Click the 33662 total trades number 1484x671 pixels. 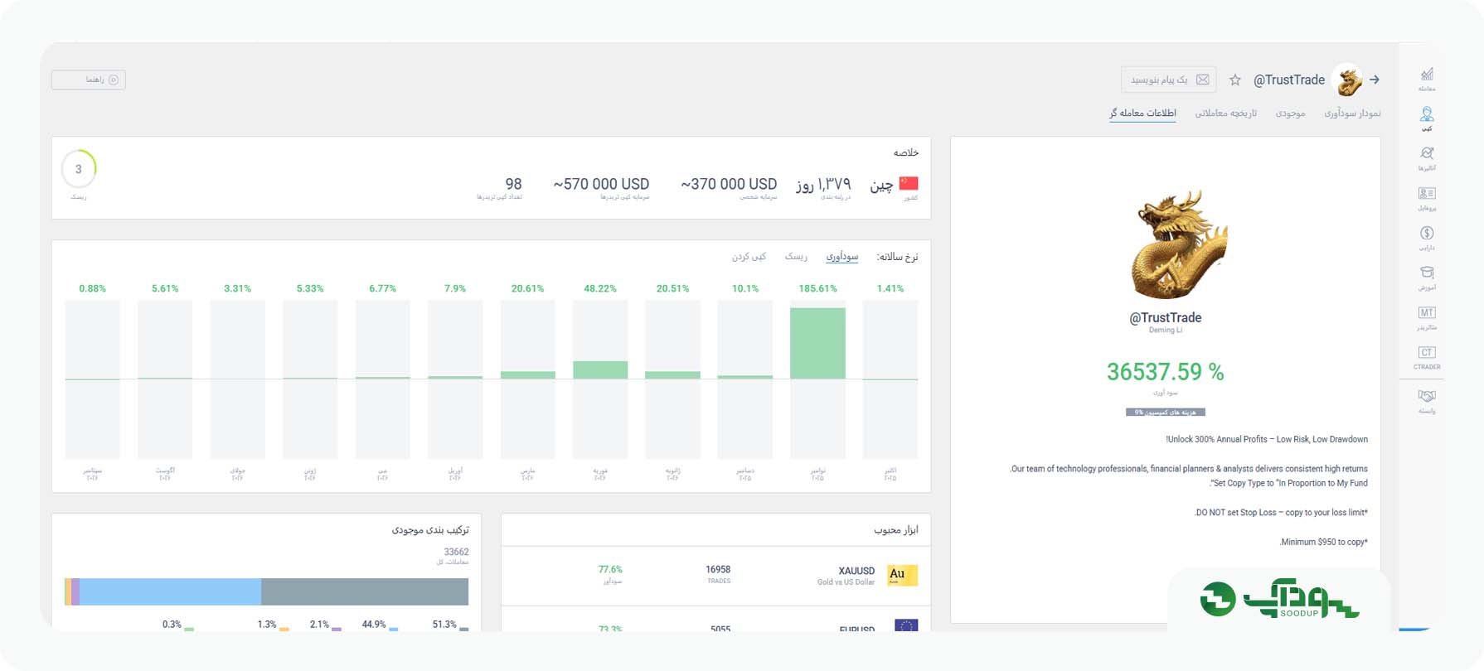pos(456,552)
